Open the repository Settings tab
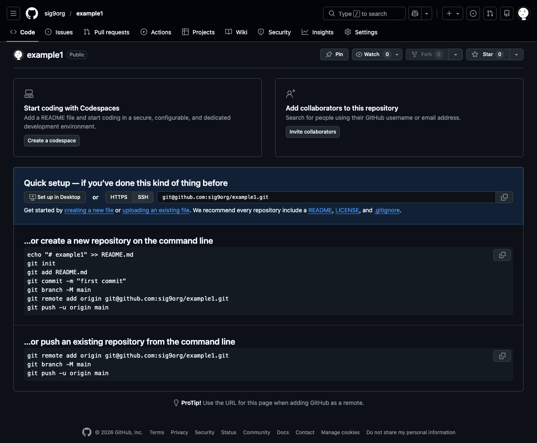Viewport: 537px width, 443px height. pos(361,32)
